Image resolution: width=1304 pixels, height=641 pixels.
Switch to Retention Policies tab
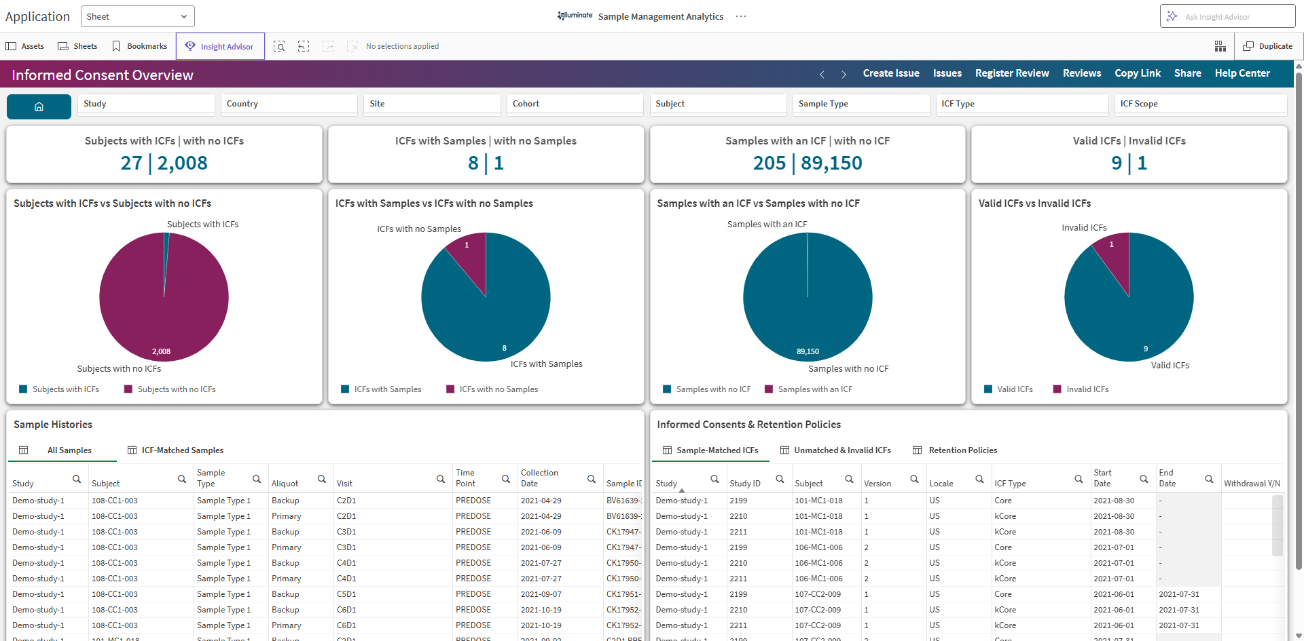tap(955, 450)
